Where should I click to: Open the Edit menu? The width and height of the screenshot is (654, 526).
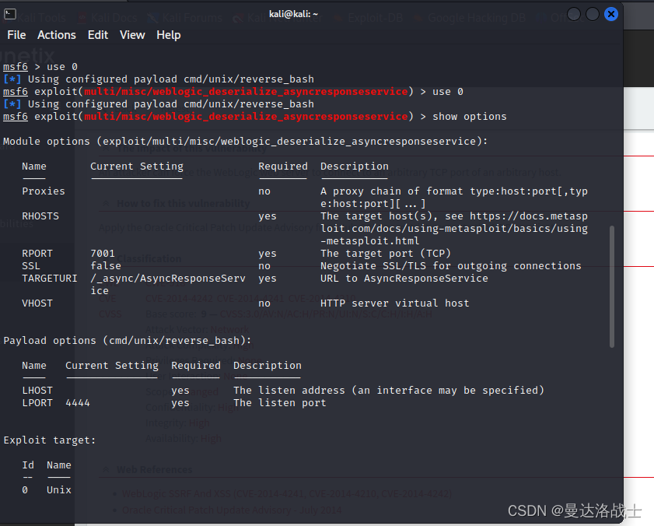98,35
